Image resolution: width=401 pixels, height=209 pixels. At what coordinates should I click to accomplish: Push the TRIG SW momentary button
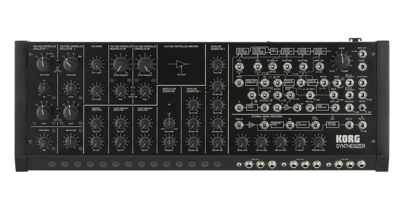click(x=362, y=107)
